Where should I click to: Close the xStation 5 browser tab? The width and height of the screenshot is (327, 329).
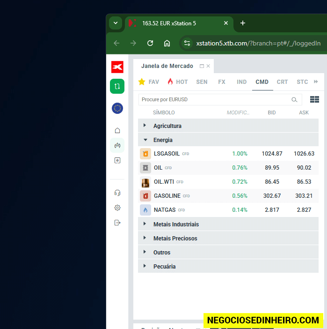click(x=226, y=23)
